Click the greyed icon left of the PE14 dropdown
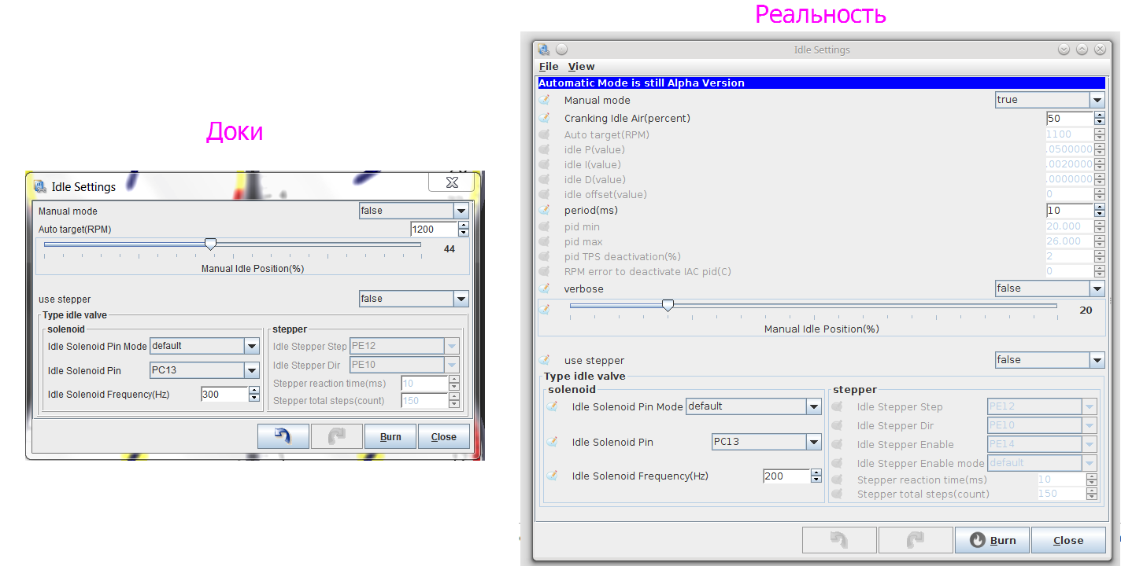 [838, 444]
